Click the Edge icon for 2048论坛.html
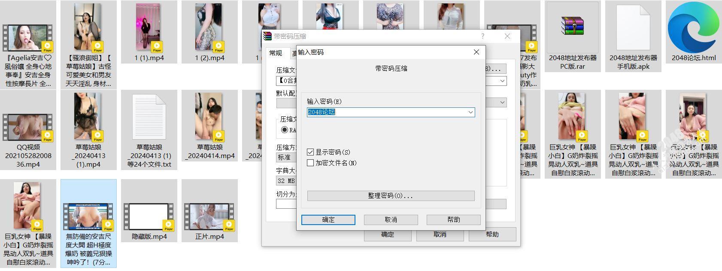The width and height of the screenshot is (722, 271). coord(694,27)
